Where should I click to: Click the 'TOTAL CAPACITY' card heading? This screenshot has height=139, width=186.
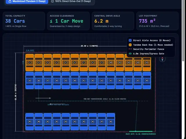pyautogui.click(x=15, y=16)
